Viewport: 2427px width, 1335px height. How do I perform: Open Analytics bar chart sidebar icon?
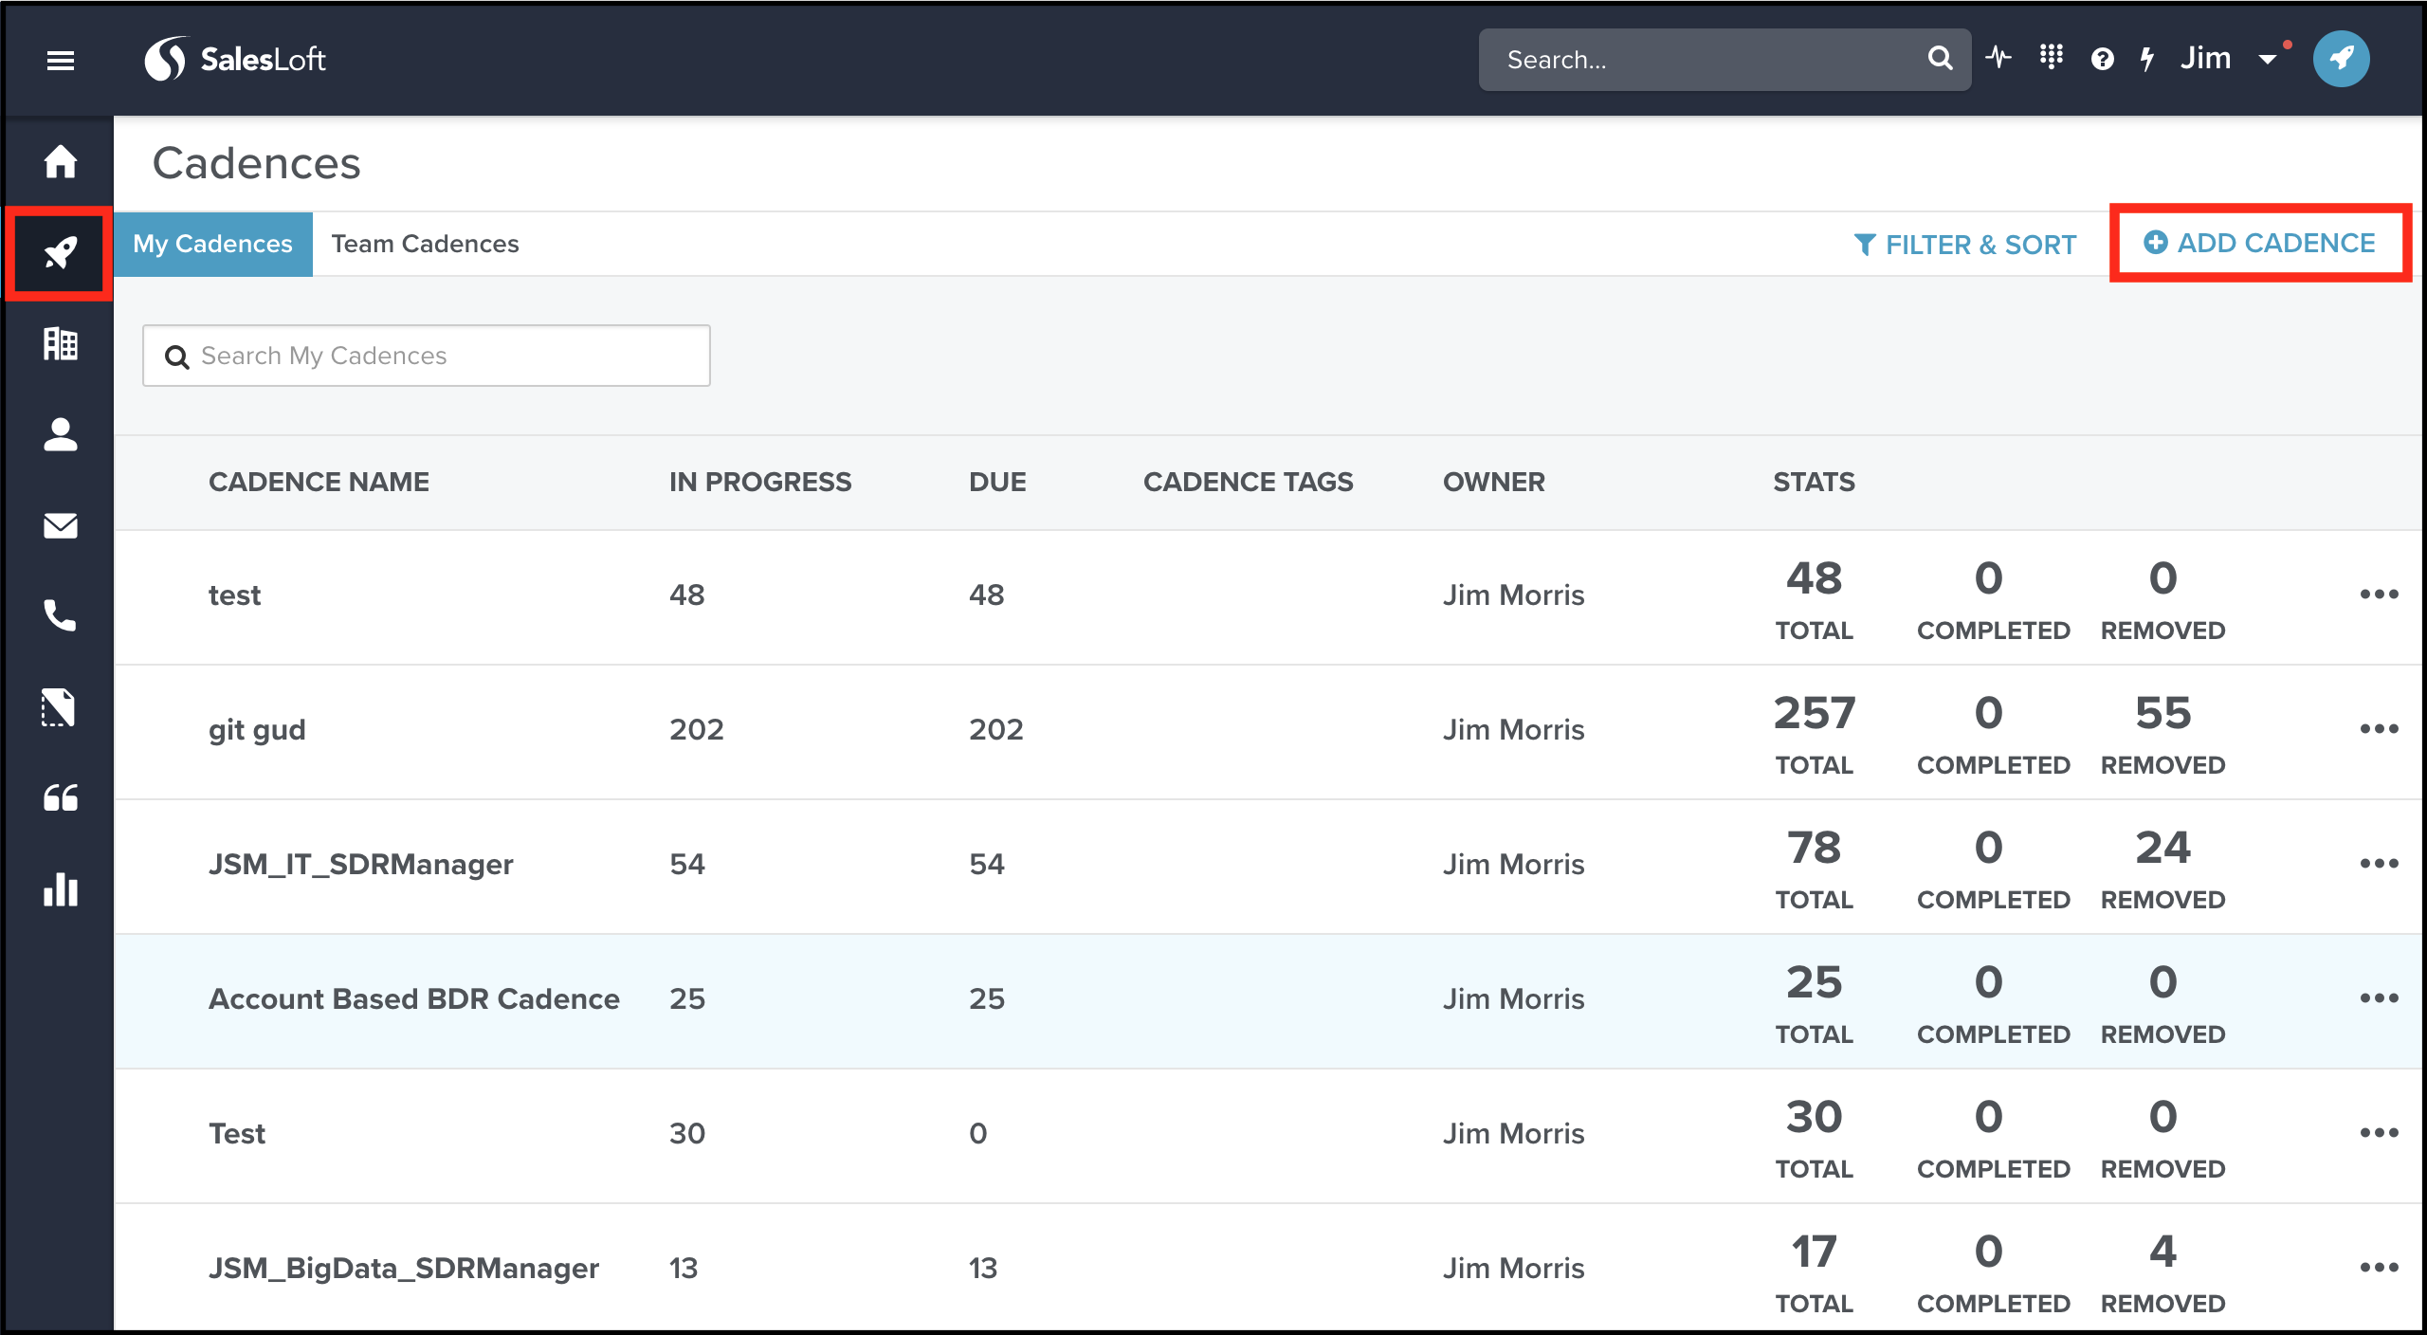(61, 889)
